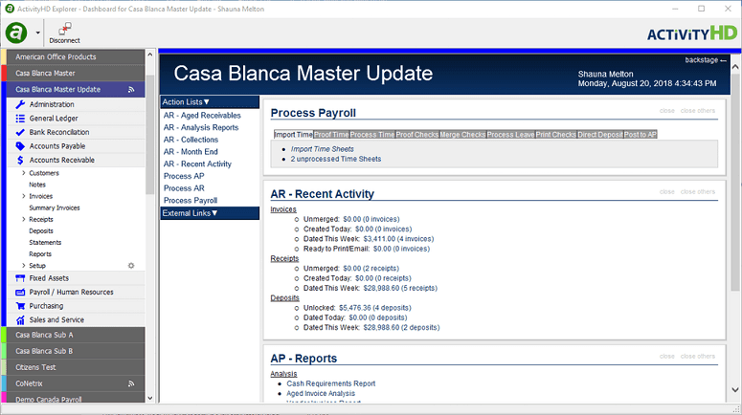Open Administration wrench icon
This screenshot has height=415, width=742.
click(x=20, y=104)
